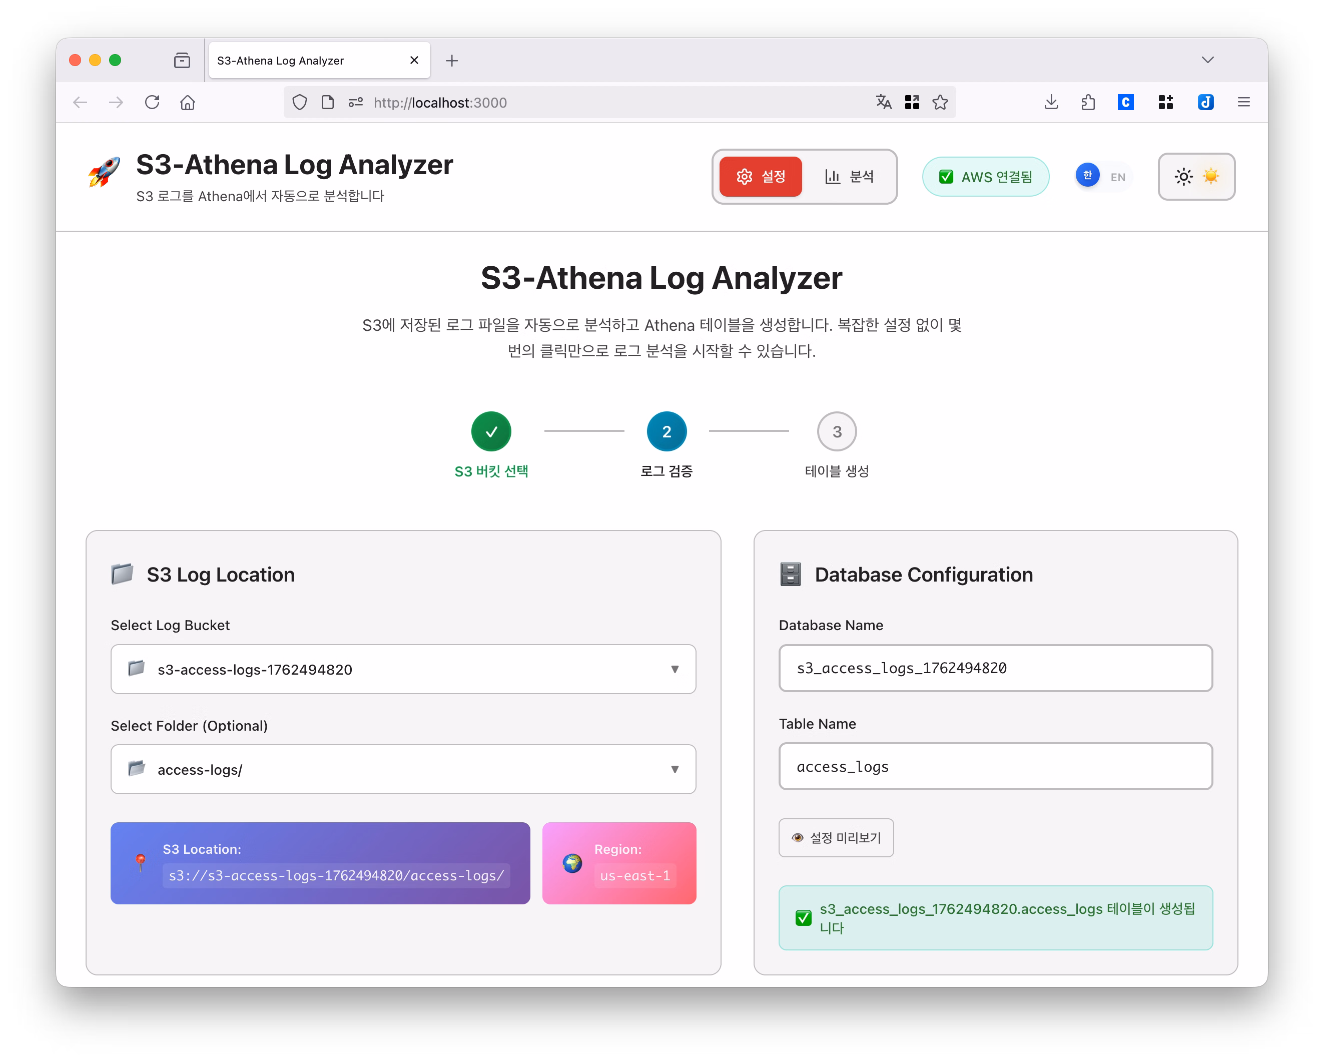The image size is (1324, 1061).
Task: Click the 설정 미리보기 preview button
Action: [x=836, y=837]
